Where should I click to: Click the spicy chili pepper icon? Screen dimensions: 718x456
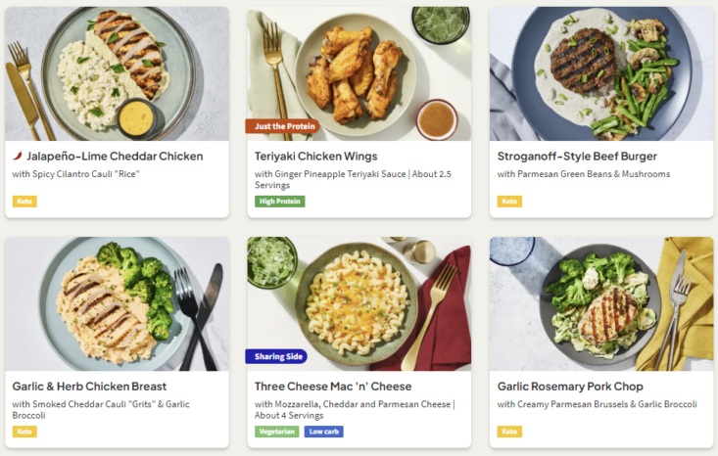click(18, 156)
